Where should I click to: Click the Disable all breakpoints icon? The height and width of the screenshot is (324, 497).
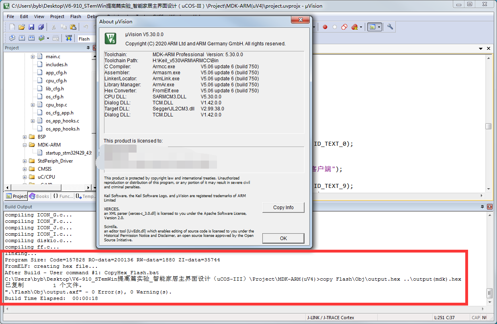pos(344,27)
